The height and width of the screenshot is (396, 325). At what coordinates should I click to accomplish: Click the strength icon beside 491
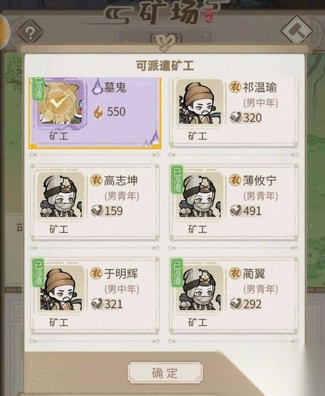click(235, 210)
